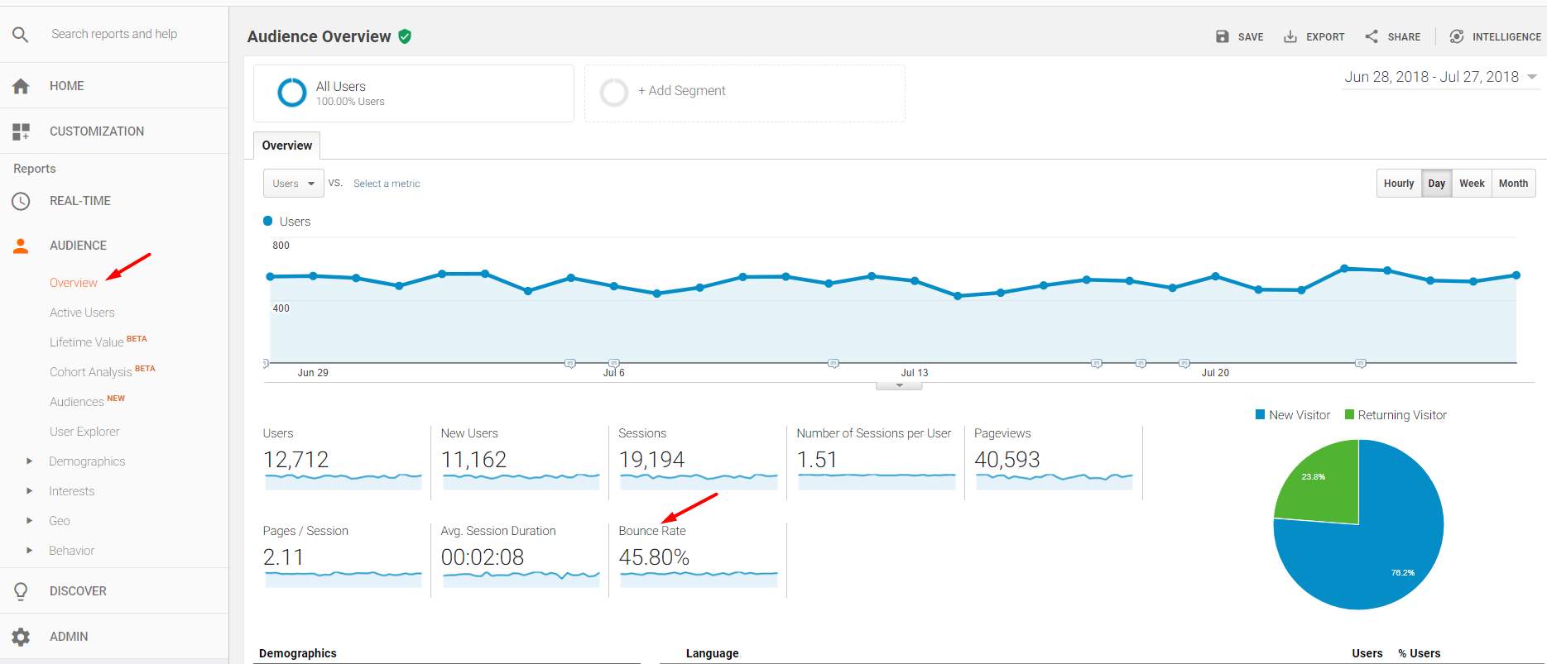Click the Share icon

point(1372,36)
